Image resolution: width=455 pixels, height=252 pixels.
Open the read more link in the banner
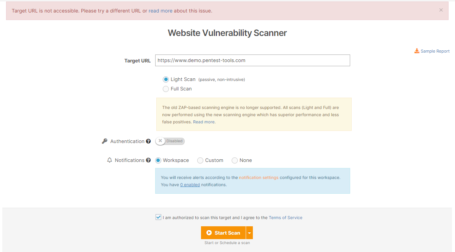(160, 11)
